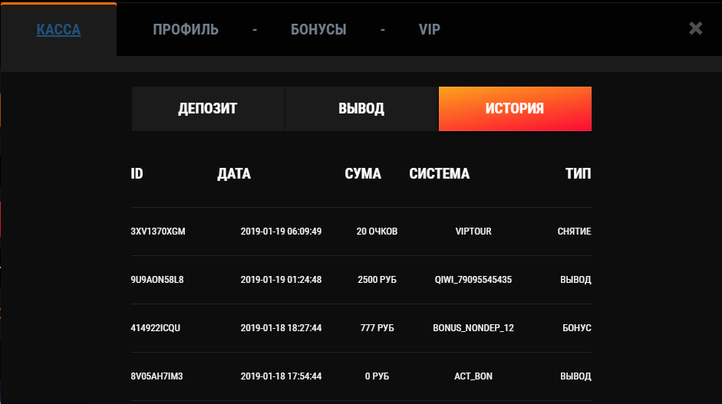
Task: Click the ID column header
Action: pyautogui.click(x=137, y=174)
